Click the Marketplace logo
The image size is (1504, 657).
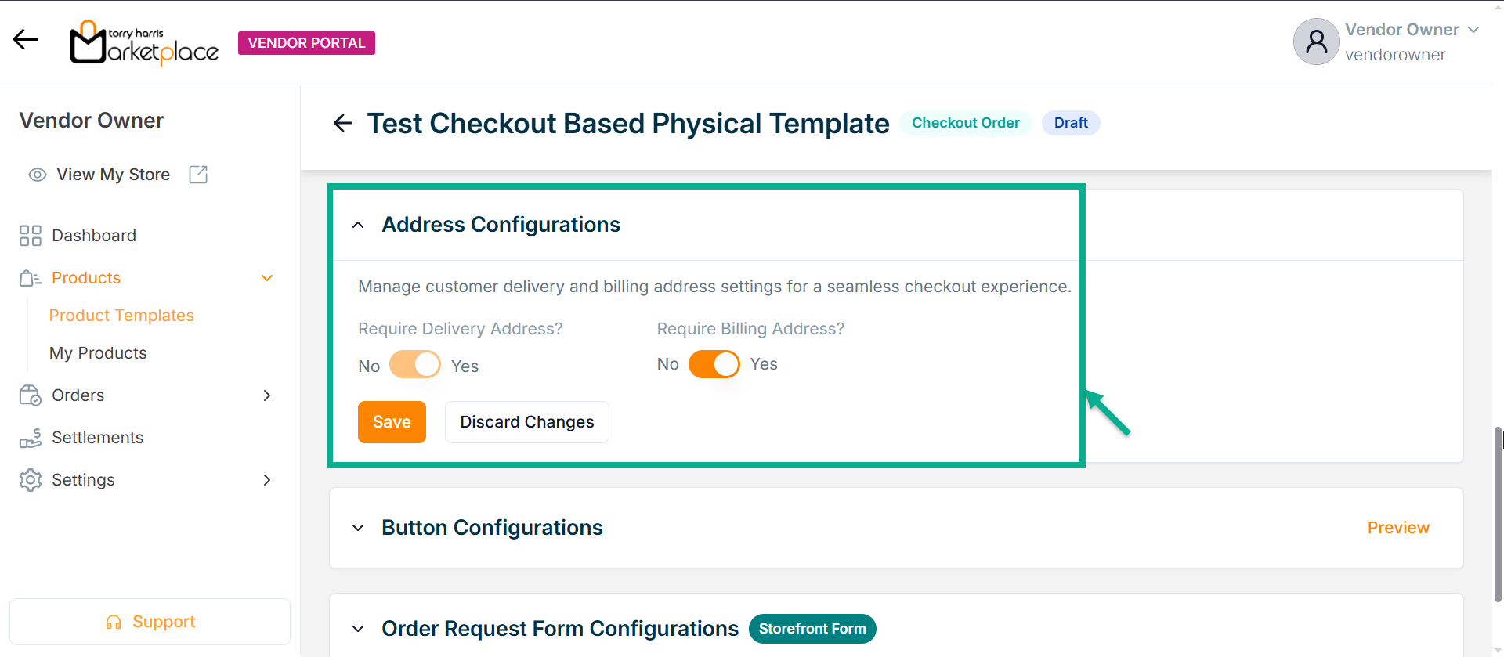point(144,42)
